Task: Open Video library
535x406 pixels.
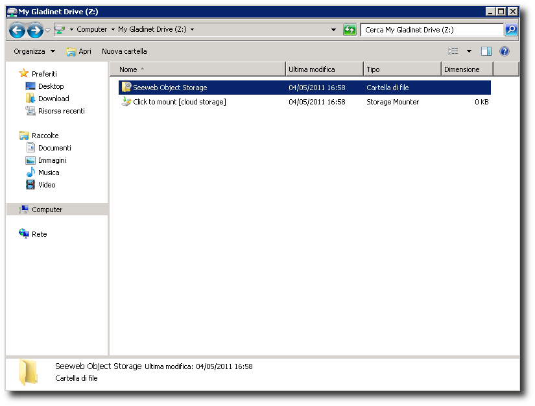Action: click(x=47, y=185)
